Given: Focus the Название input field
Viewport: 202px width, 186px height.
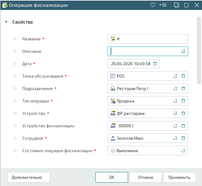Looking at the screenshot, I should [x=148, y=39].
